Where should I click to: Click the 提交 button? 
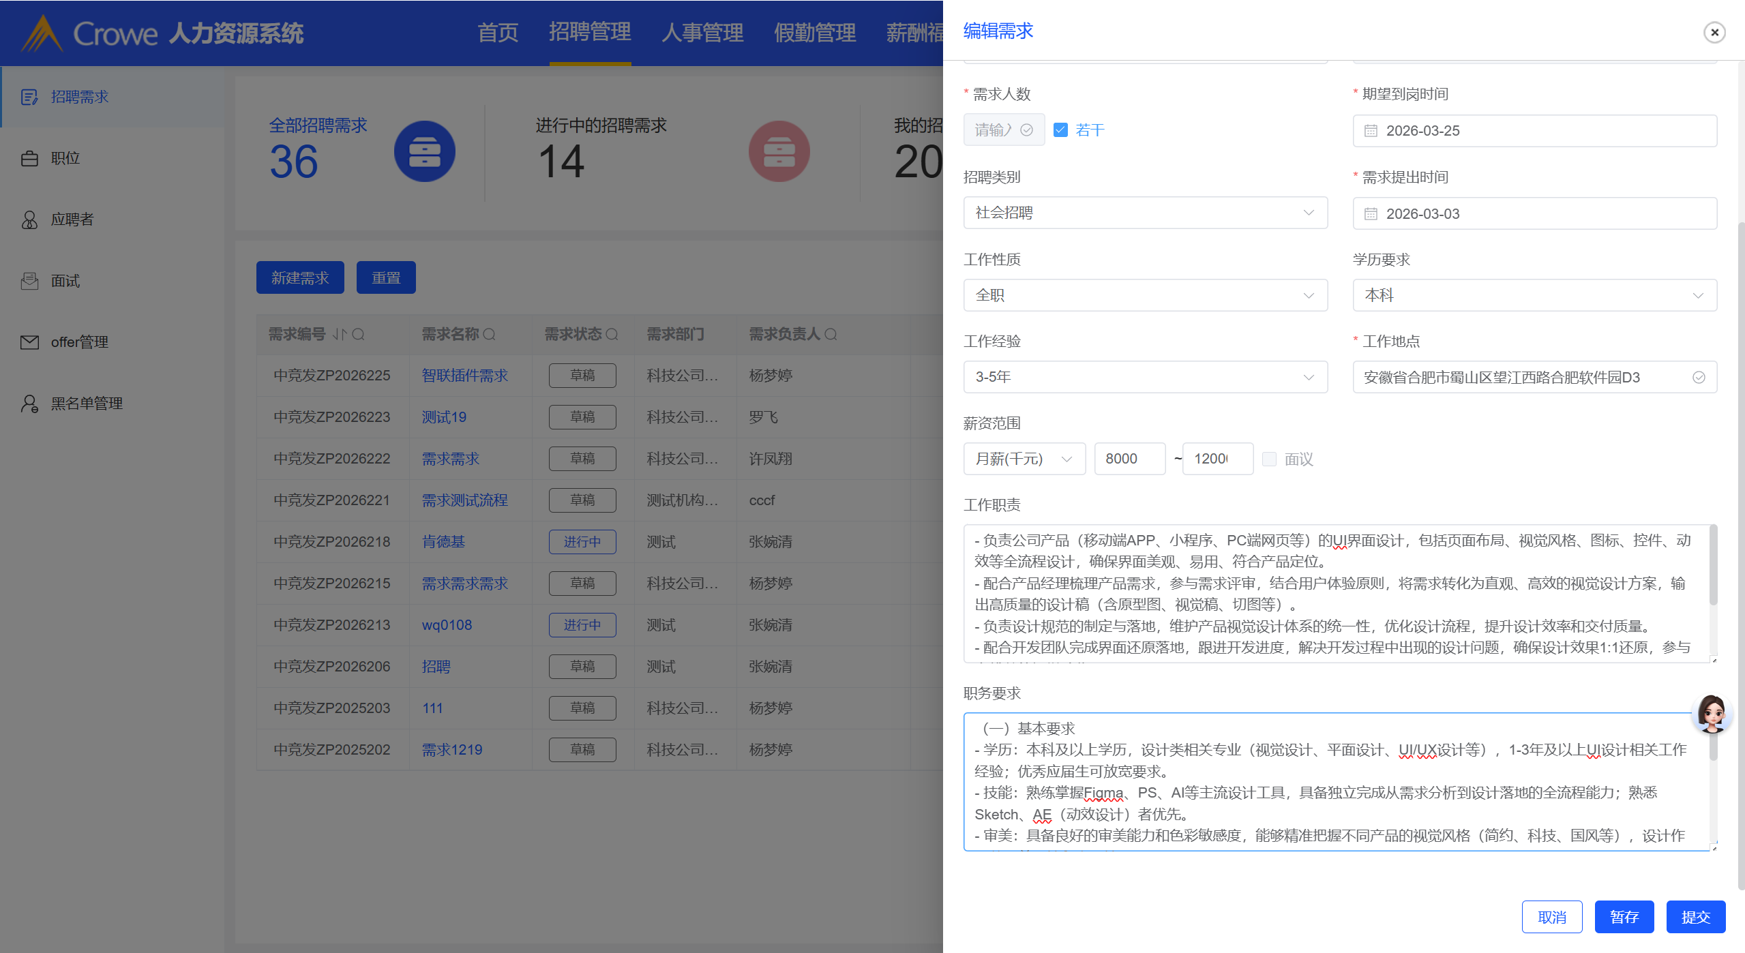(1695, 917)
